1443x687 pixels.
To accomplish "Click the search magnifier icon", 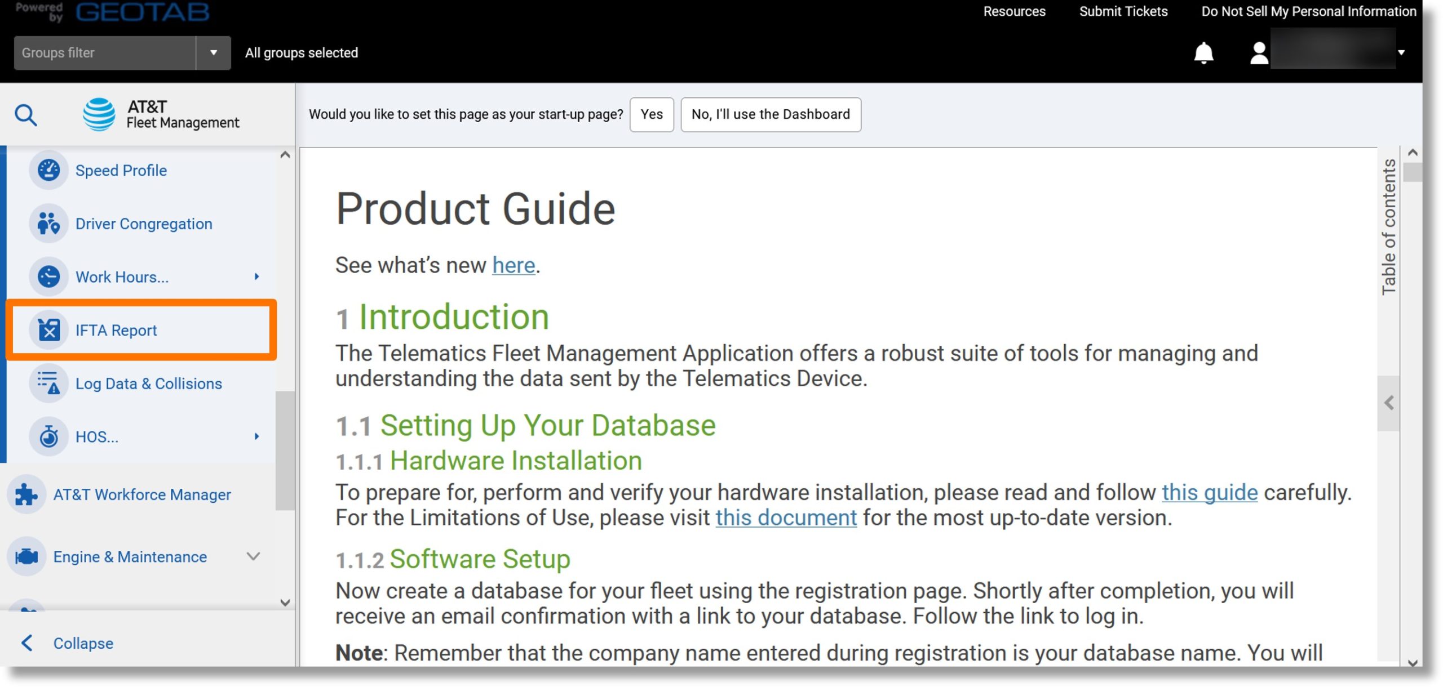I will (26, 115).
